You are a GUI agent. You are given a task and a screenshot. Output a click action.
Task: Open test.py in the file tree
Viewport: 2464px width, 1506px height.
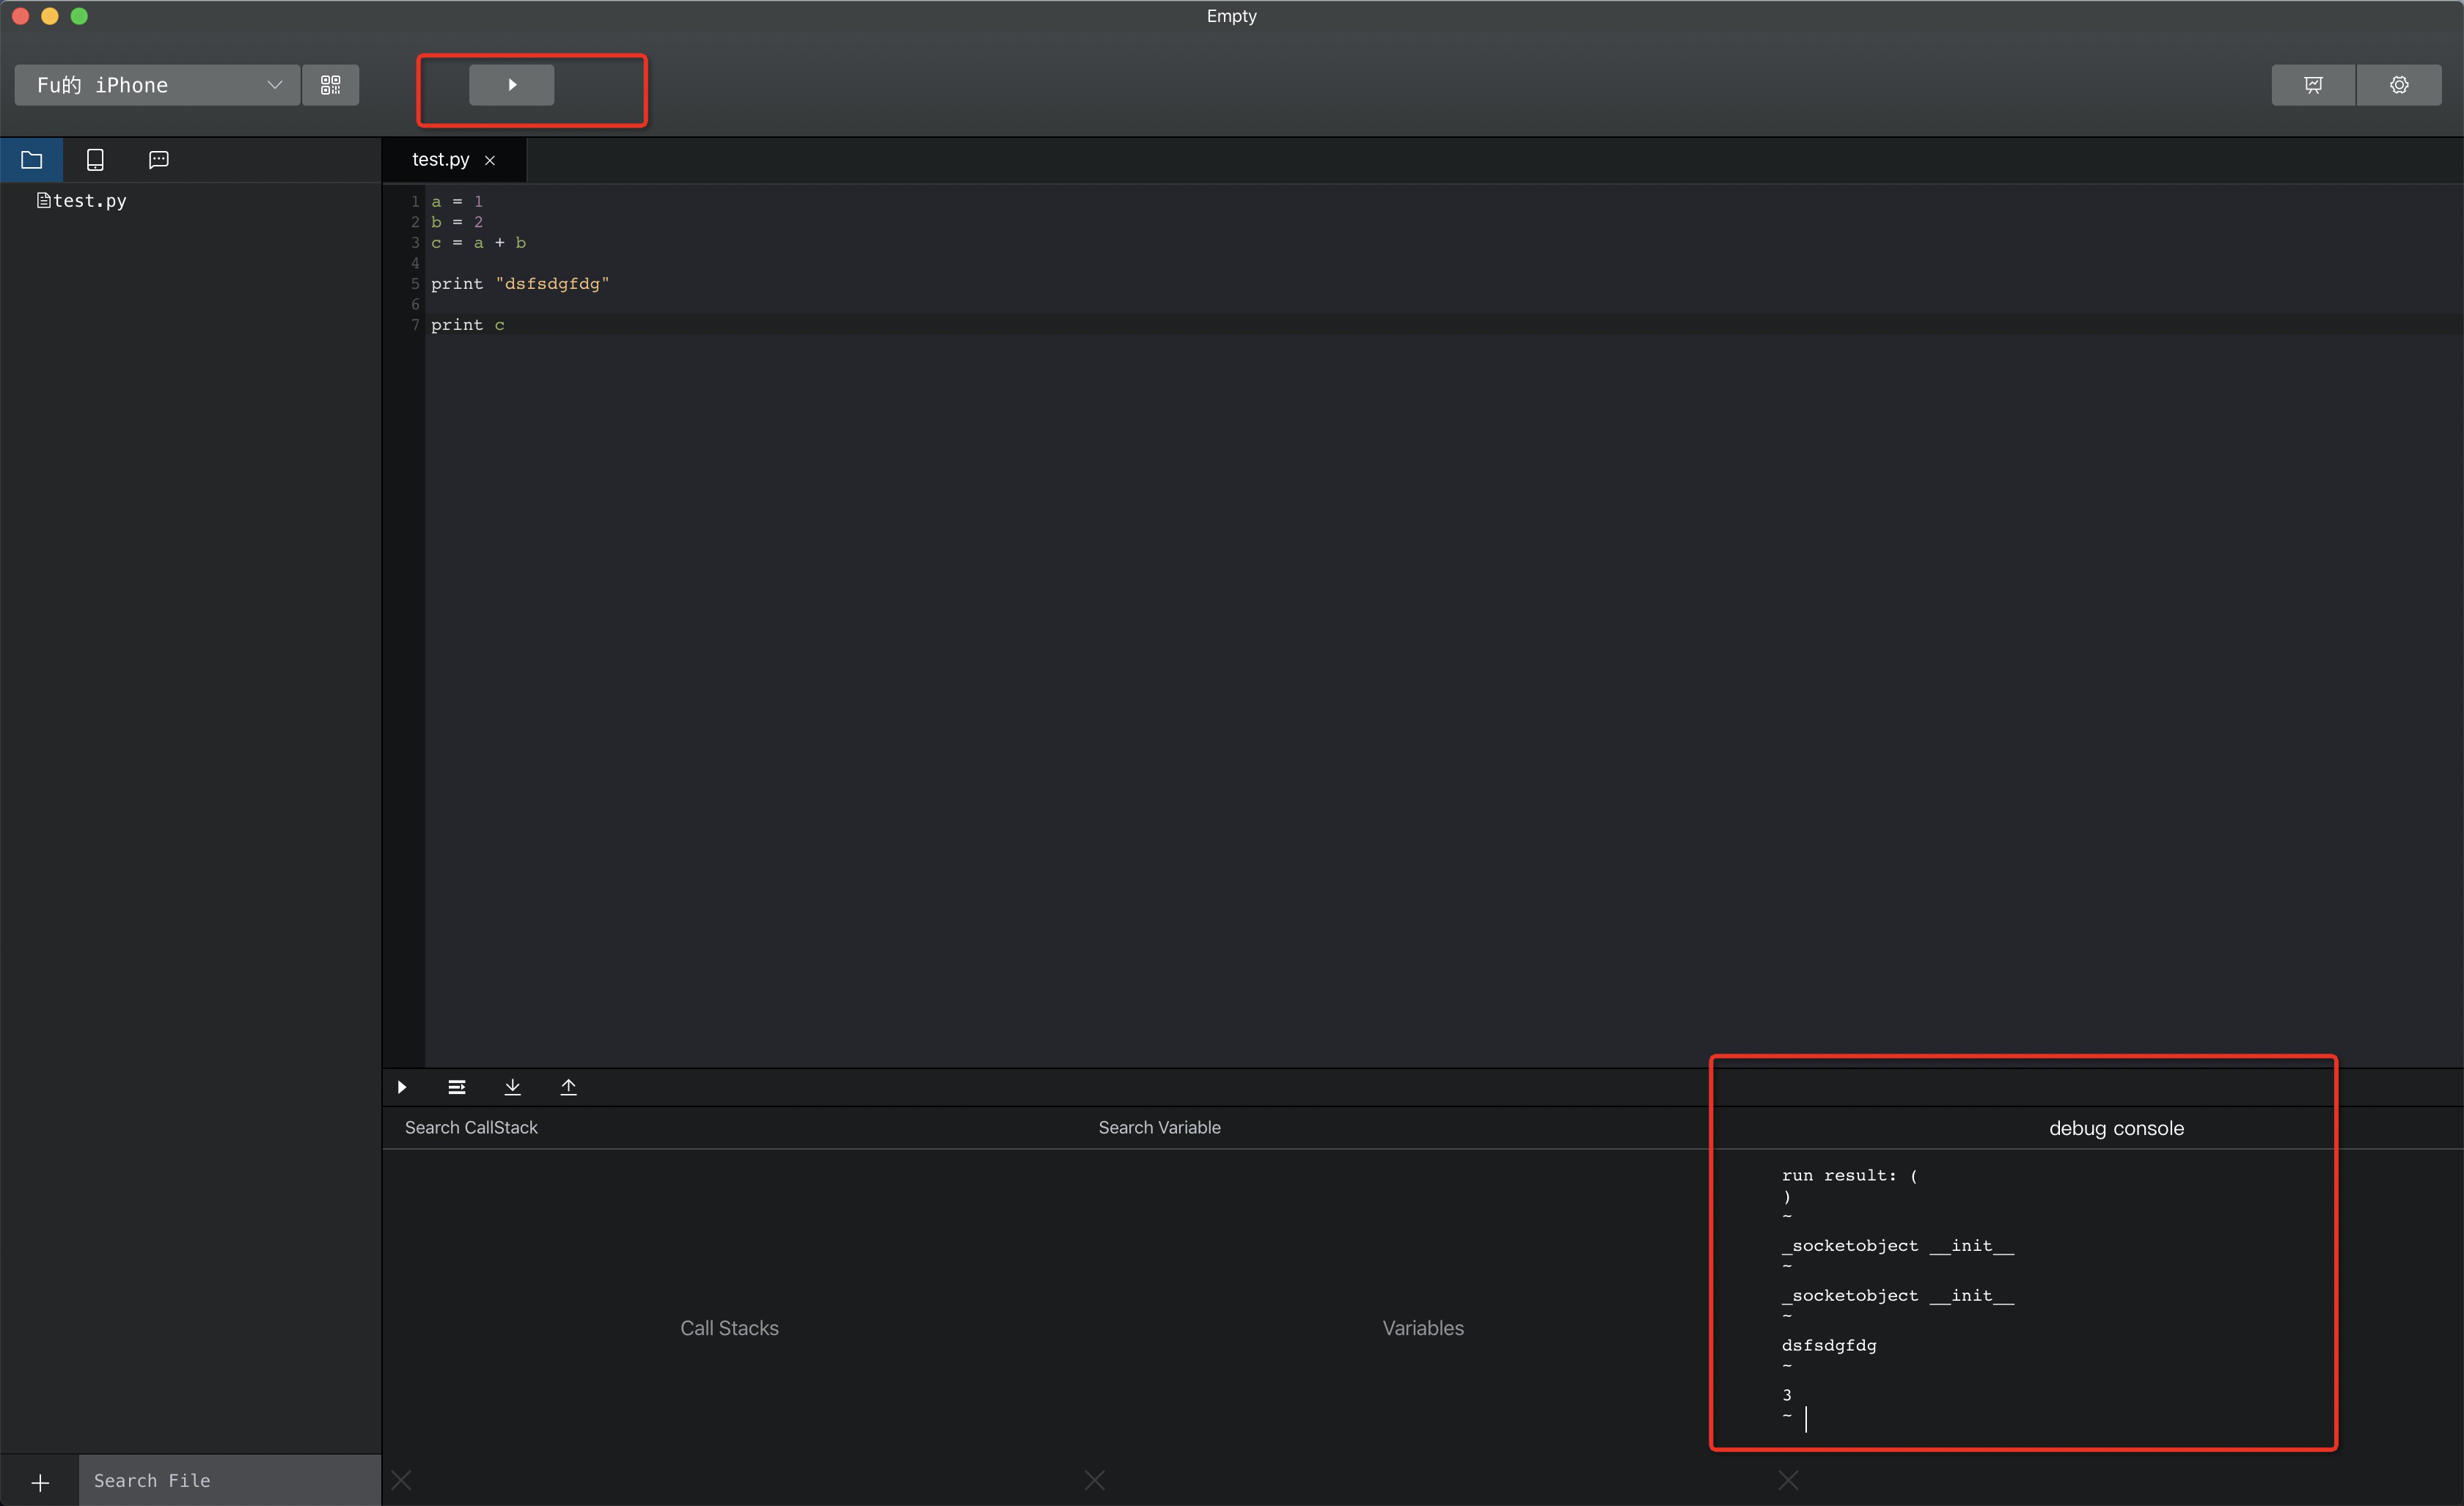tap(89, 201)
